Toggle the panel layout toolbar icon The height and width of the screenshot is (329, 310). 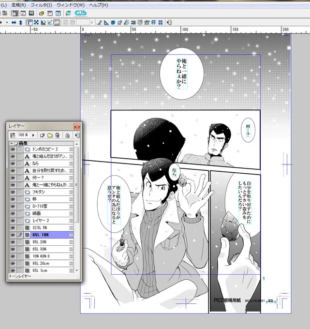15,13
